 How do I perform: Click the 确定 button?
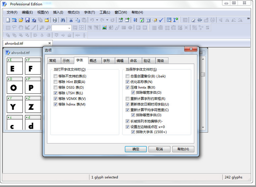point(136,149)
